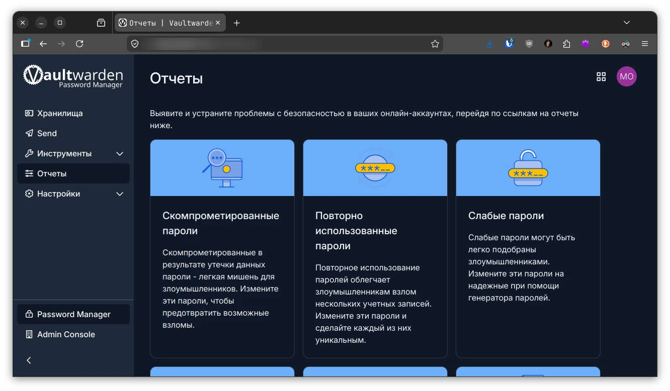The image size is (670, 391).
Task: Expand the Инструменты section chevron
Action: pyautogui.click(x=120, y=153)
